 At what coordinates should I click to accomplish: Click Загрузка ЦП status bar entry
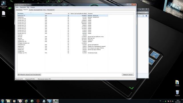tap(30, 79)
